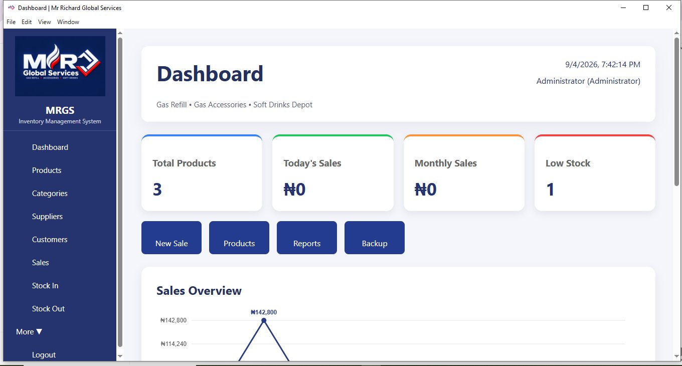Select Categories in the sidebar
The width and height of the screenshot is (682, 366).
click(50, 194)
